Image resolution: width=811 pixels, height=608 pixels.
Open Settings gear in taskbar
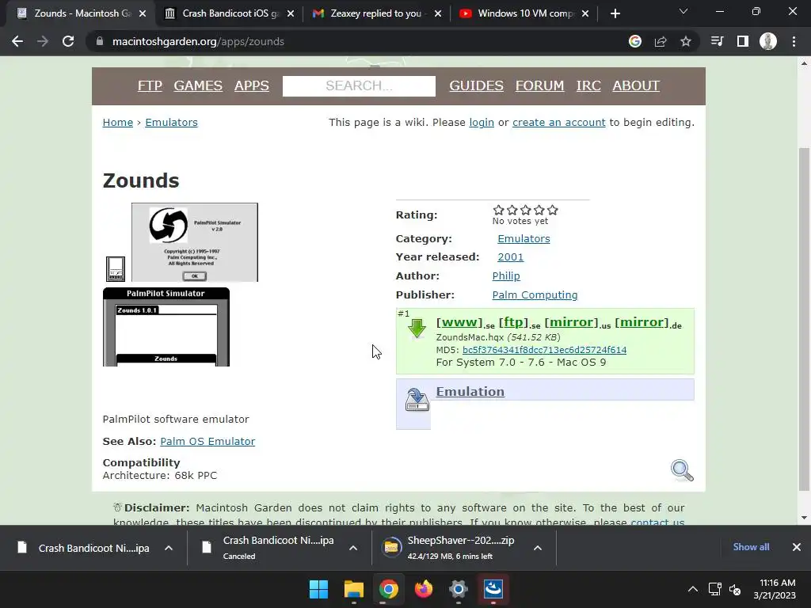(459, 589)
